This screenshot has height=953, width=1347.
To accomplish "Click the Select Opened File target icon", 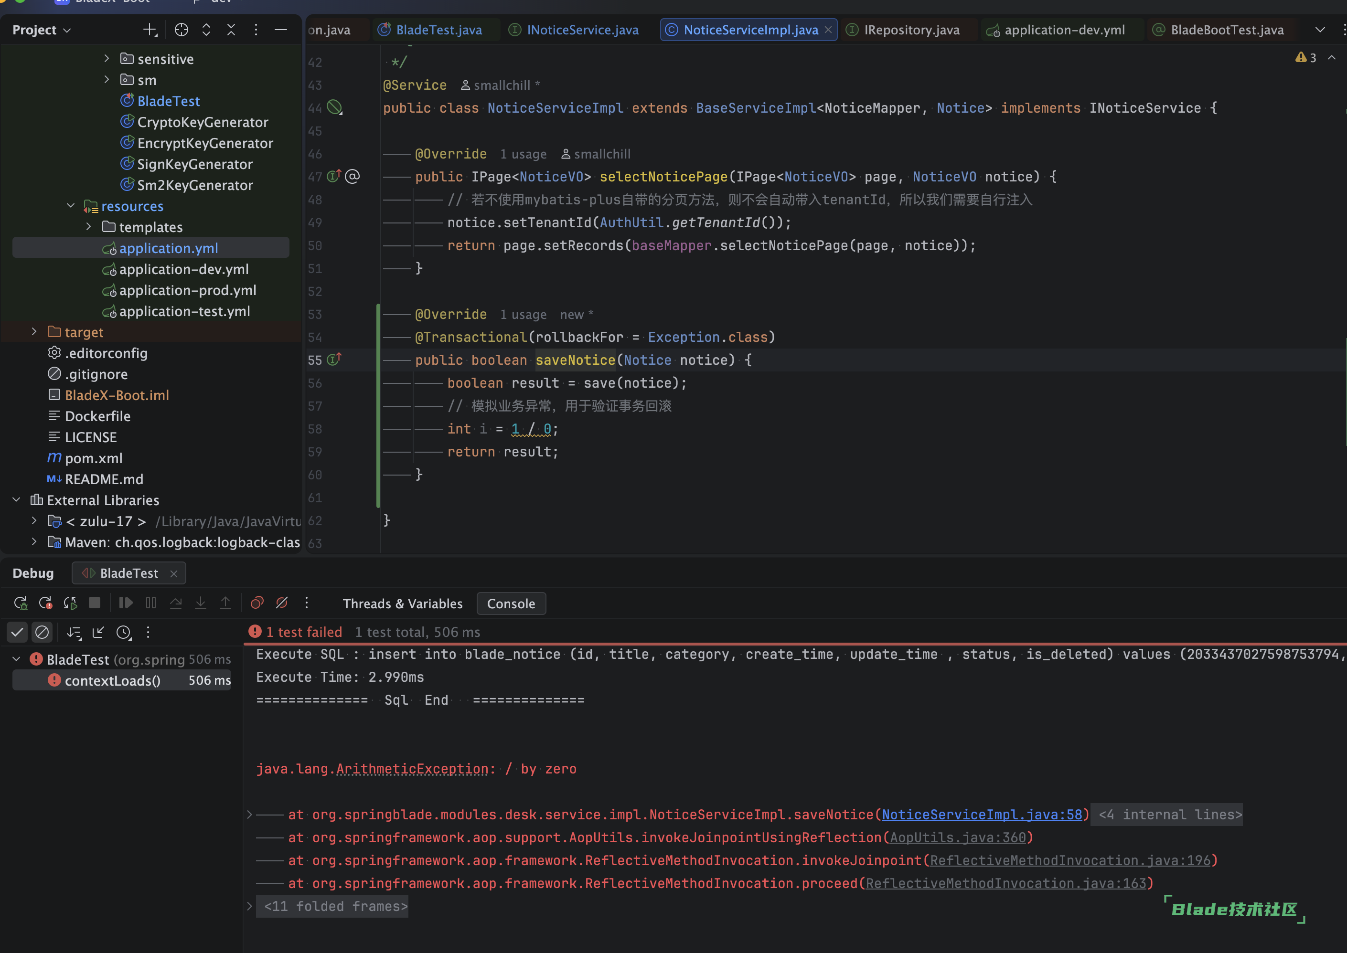I will pos(182,30).
